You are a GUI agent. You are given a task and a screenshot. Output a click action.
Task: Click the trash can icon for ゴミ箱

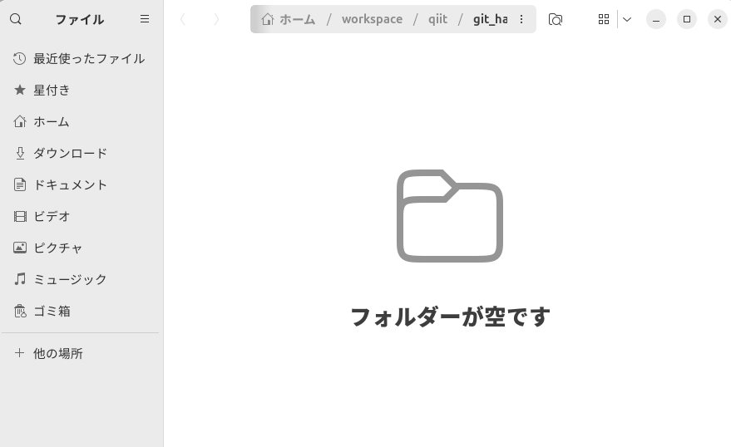coord(20,311)
